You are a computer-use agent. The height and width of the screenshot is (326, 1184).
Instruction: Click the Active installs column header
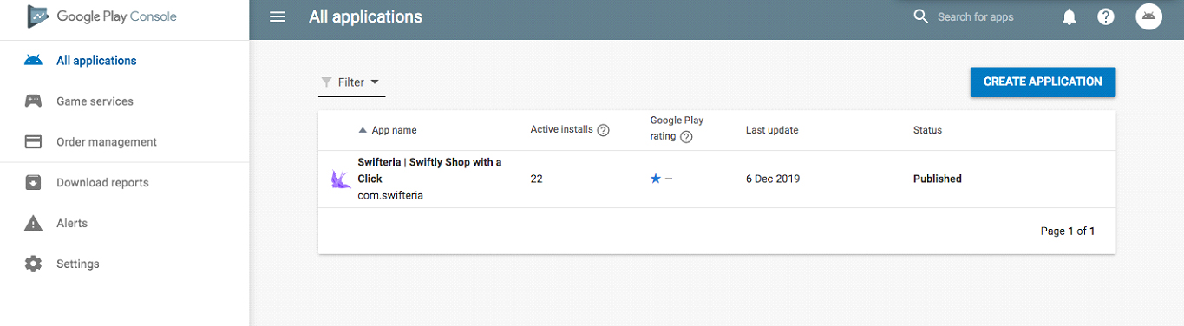[562, 129]
